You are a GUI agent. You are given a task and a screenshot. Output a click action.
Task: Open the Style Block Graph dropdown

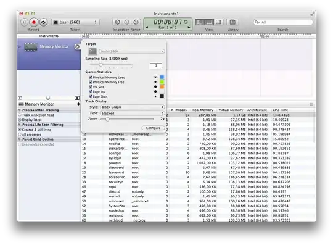133,107
